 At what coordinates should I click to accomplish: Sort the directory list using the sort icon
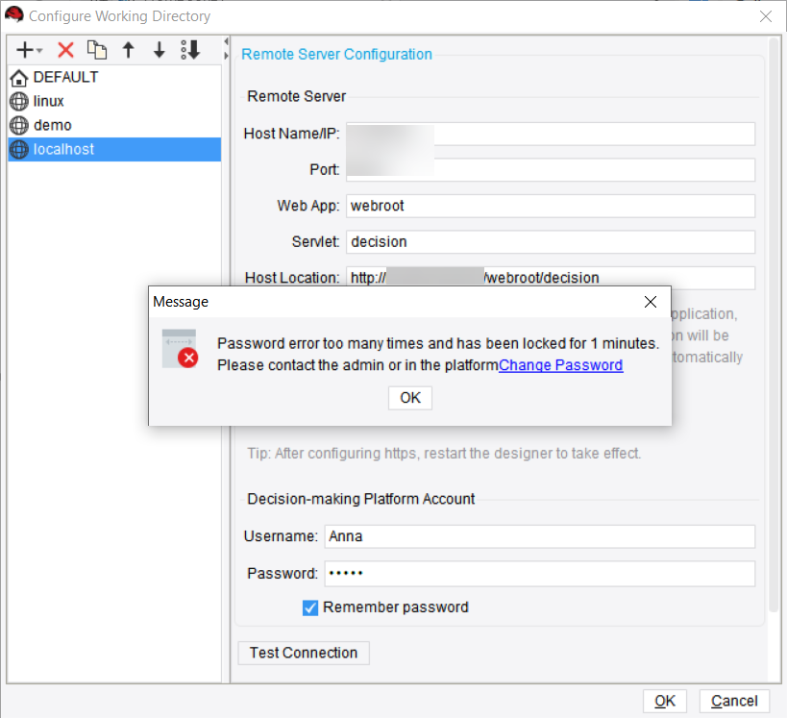(x=188, y=50)
